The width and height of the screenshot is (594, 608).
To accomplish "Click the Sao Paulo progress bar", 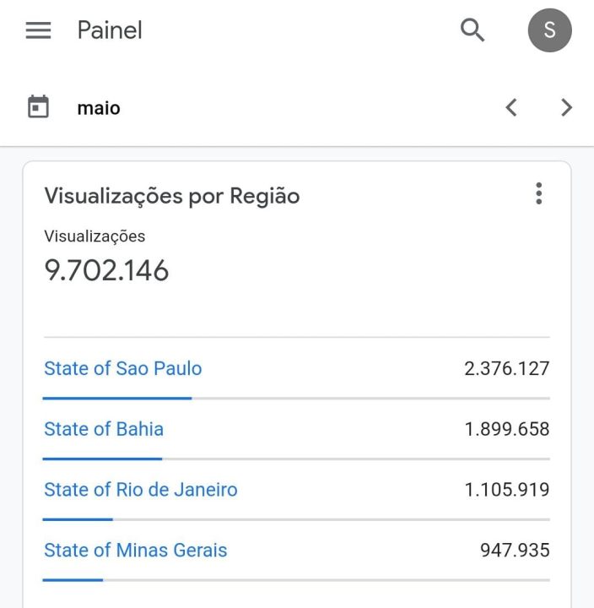I will pyautogui.click(x=296, y=399).
